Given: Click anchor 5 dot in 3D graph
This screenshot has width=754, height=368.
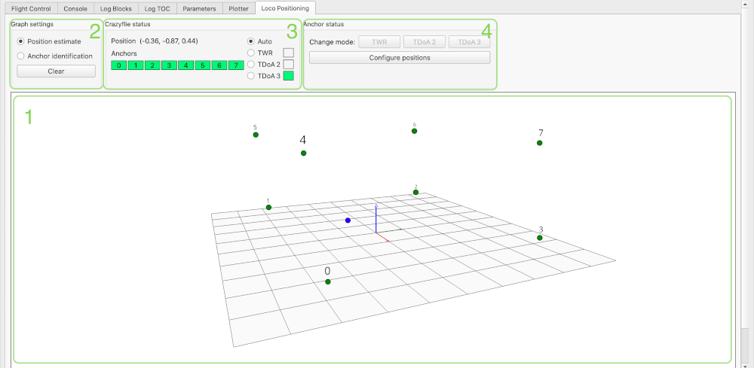Looking at the screenshot, I should pyautogui.click(x=256, y=135).
